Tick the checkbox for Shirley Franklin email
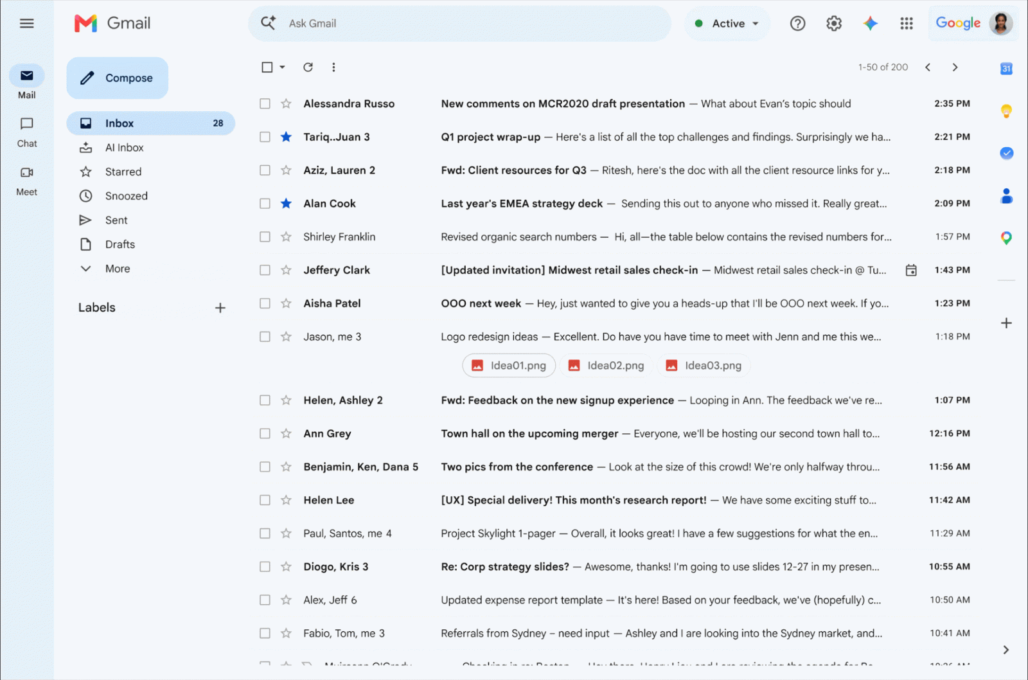The width and height of the screenshot is (1028, 680). (265, 237)
